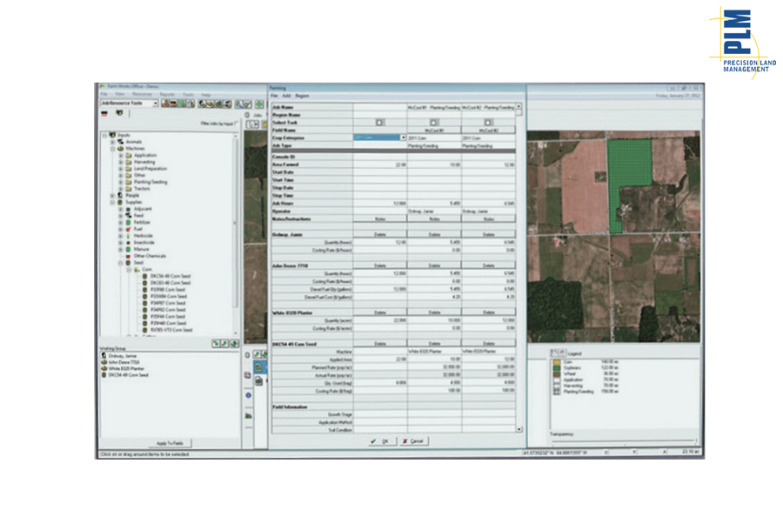Click the green icon at toolbar end
This screenshot has height=531, width=783.
(259, 104)
